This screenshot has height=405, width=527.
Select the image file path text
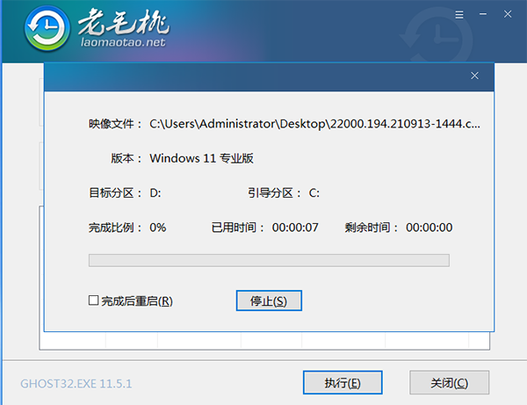tap(315, 124)
